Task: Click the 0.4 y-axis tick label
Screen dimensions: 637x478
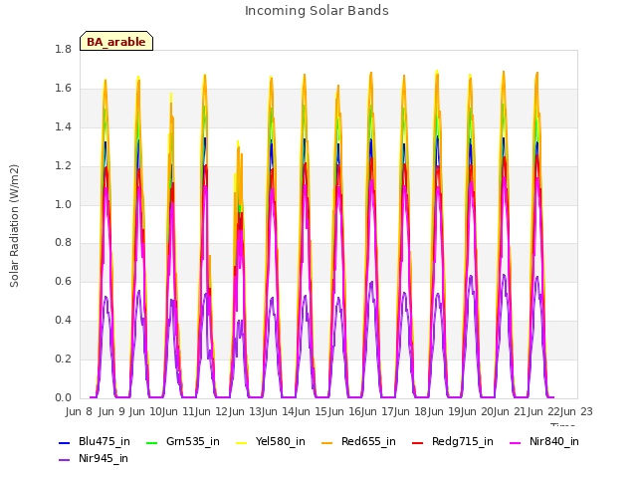Action: [x=63, y=321]
